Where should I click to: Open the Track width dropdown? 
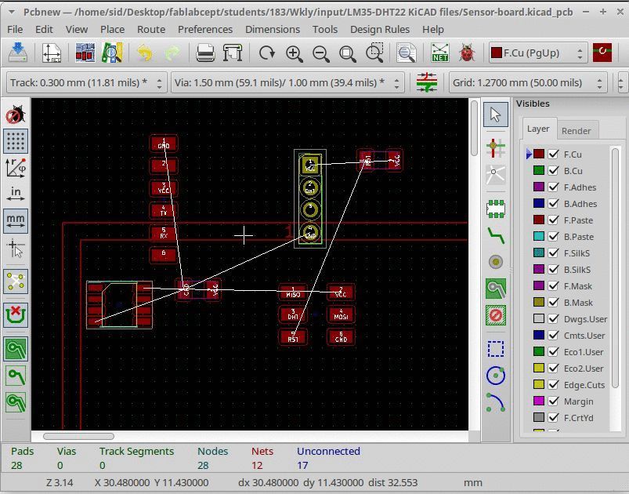click(x=86, y=83)
